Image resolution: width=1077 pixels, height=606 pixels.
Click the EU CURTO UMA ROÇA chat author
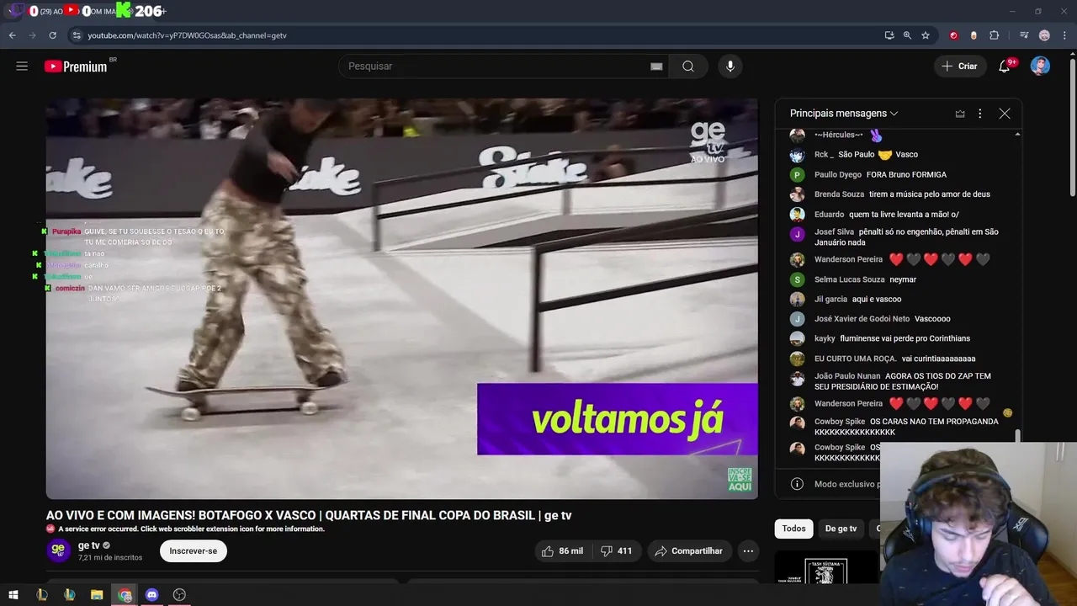point(855,359)
